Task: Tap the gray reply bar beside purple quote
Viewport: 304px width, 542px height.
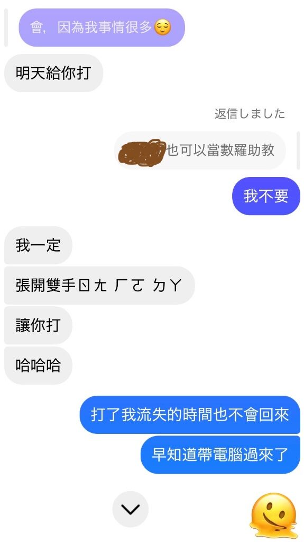Action: click(6, 28)
